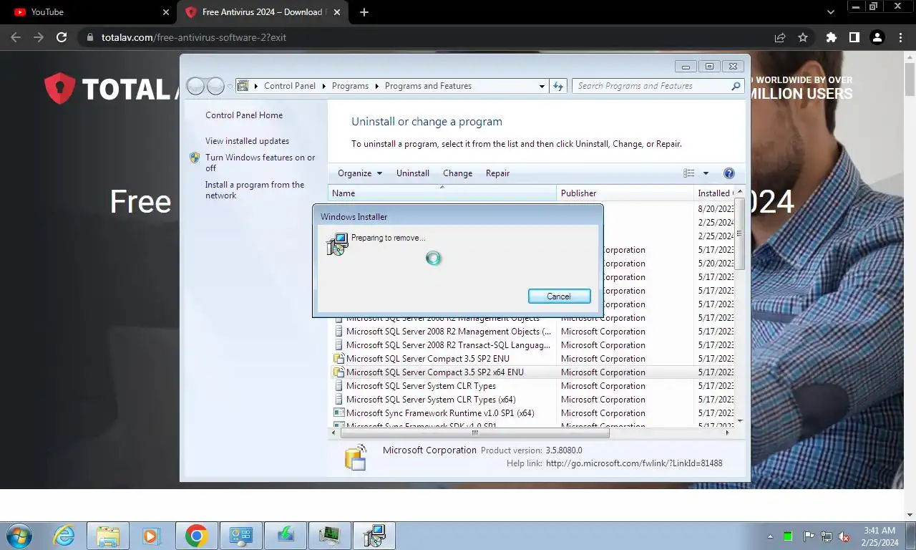
Task: Click the Control Panel back arrow
Action: click(x=195, y=86)
